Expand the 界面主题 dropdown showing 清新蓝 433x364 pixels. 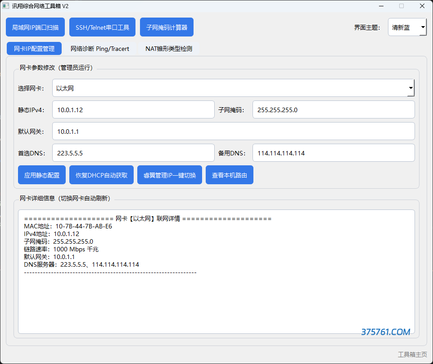click(407, 27)
